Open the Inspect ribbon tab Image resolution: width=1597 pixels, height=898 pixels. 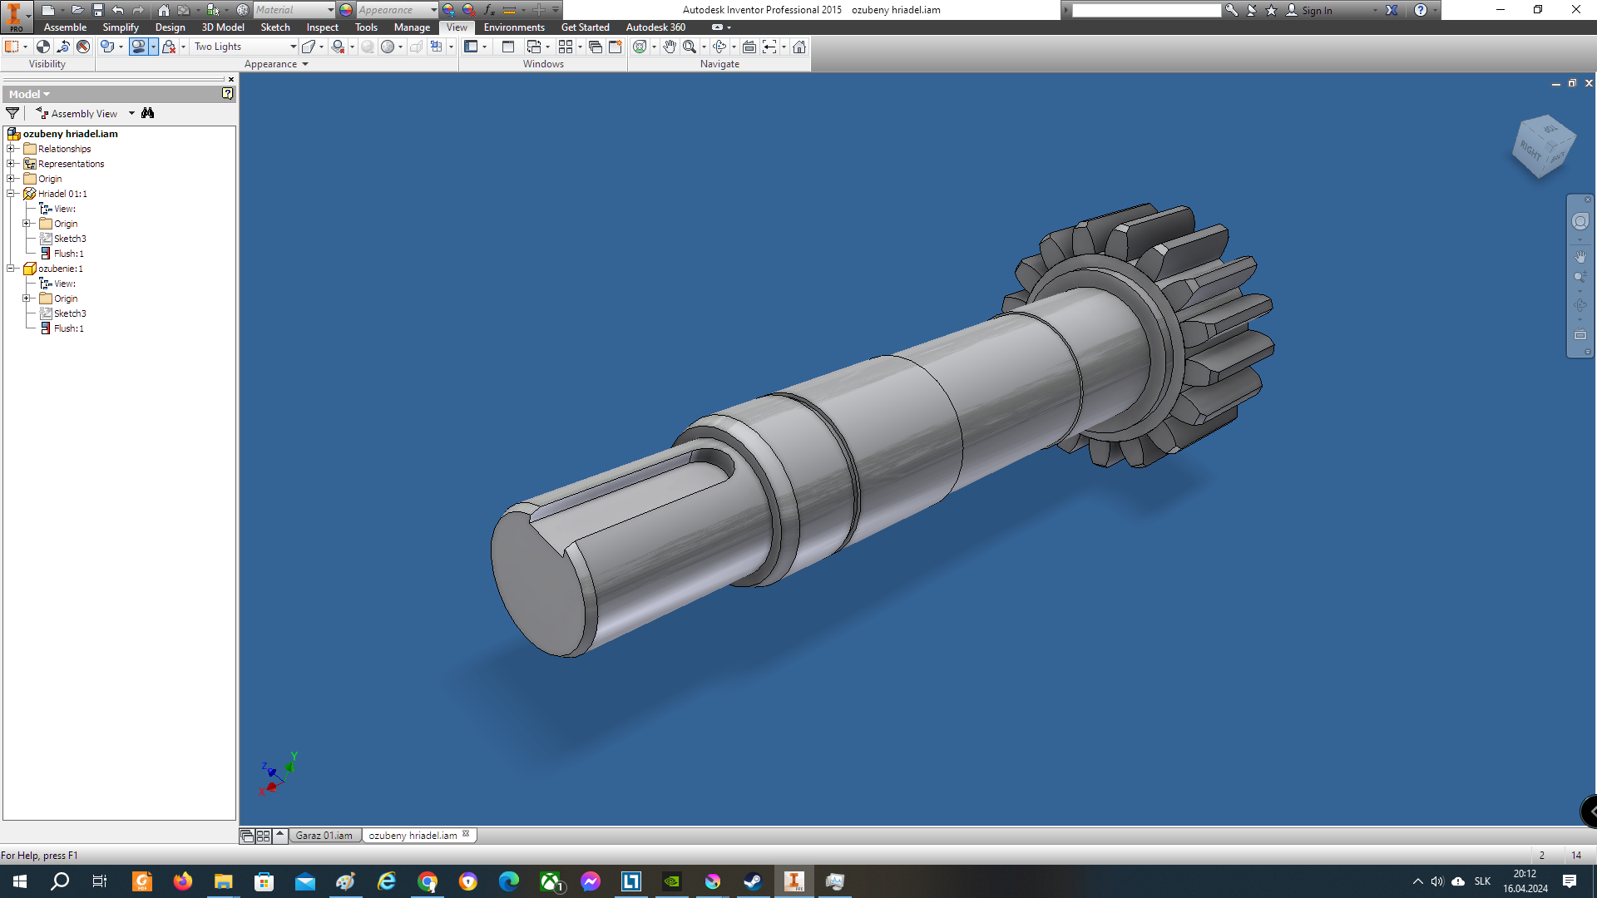coord(323,27)
